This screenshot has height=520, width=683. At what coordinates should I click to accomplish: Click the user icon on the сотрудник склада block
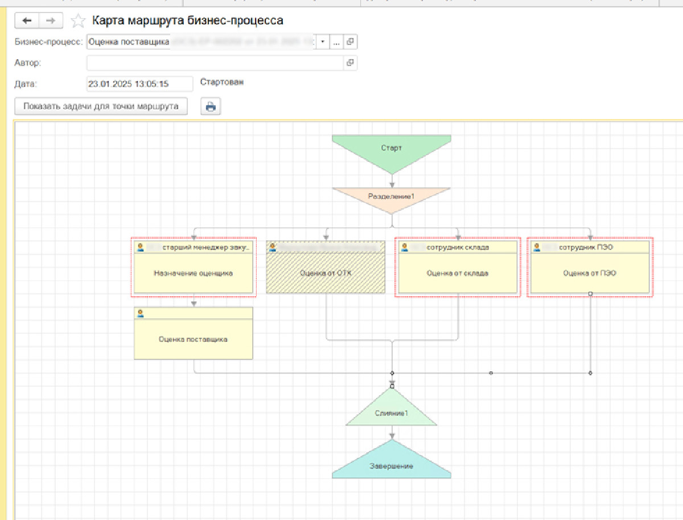pos(405,247)
